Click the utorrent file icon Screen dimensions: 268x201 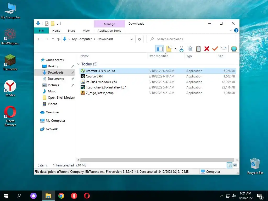(83, 71)
